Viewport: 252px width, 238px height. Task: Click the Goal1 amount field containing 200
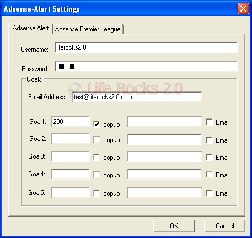(x=71, y=122)
